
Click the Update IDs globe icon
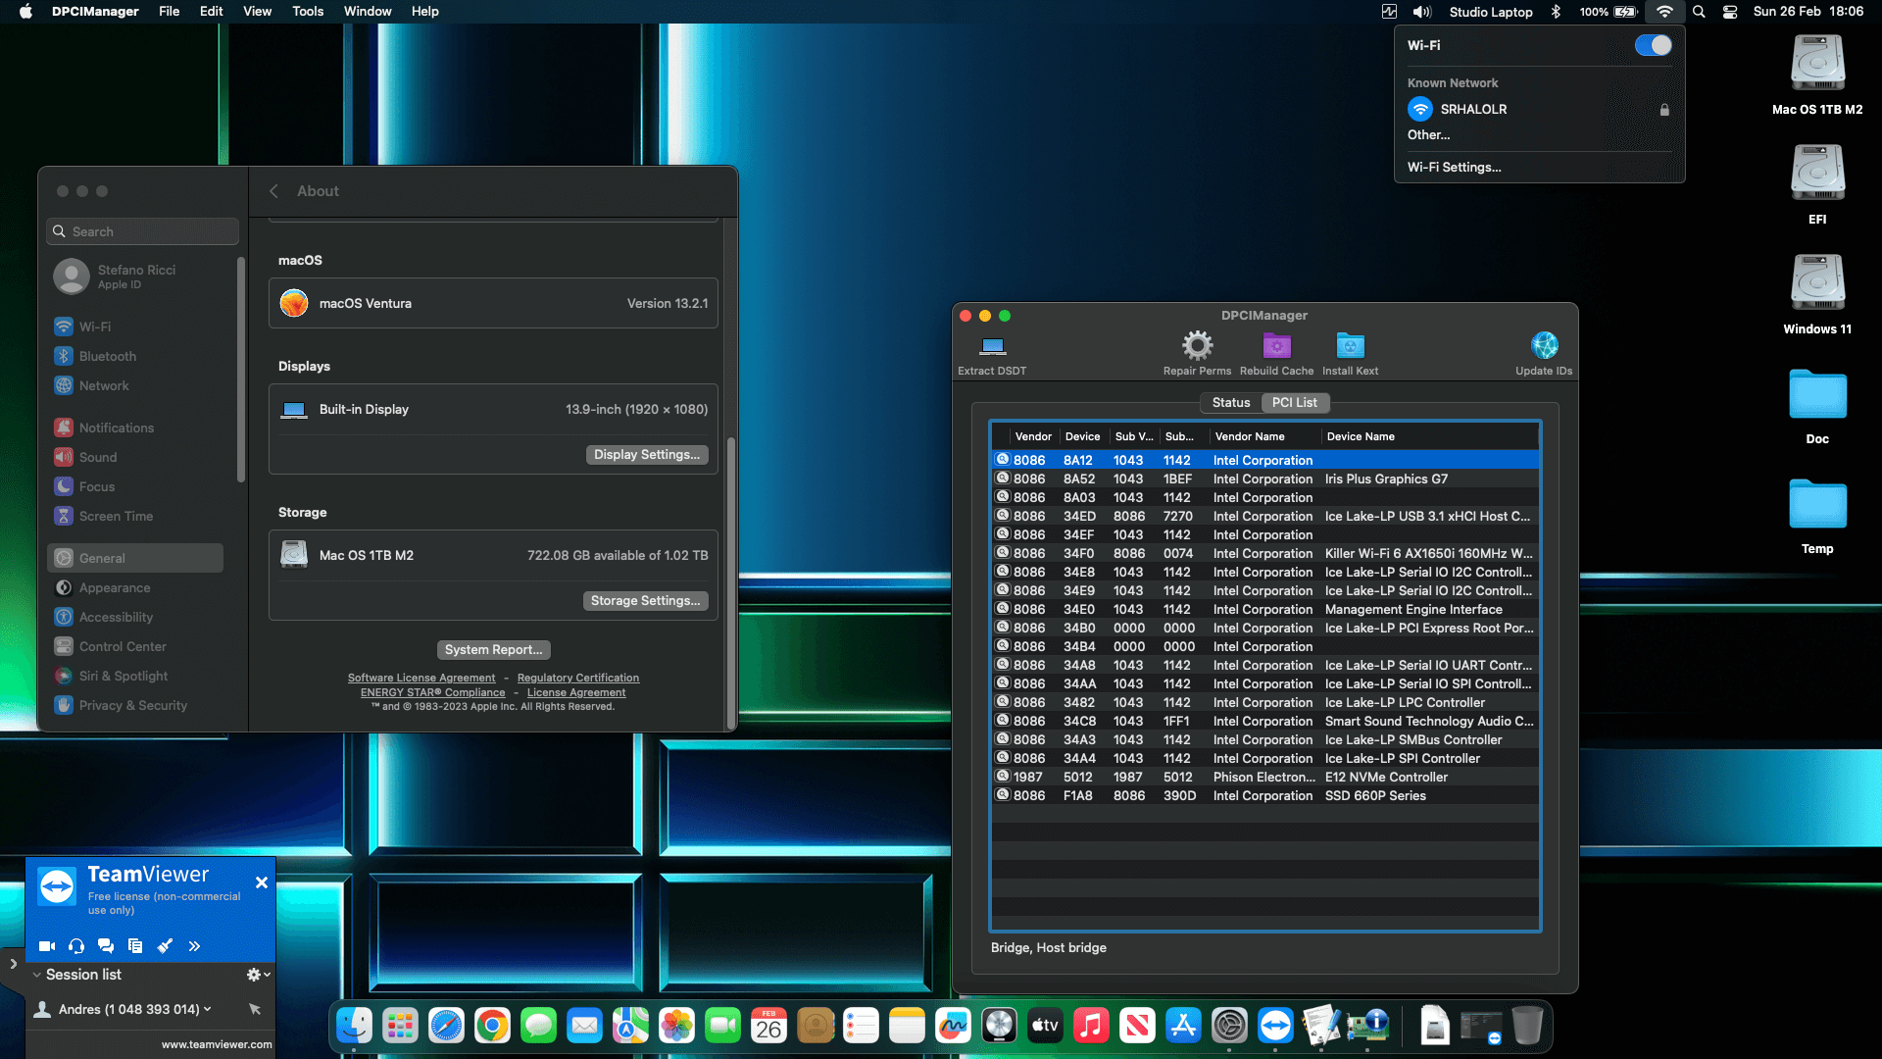[x=1544, y=345]
